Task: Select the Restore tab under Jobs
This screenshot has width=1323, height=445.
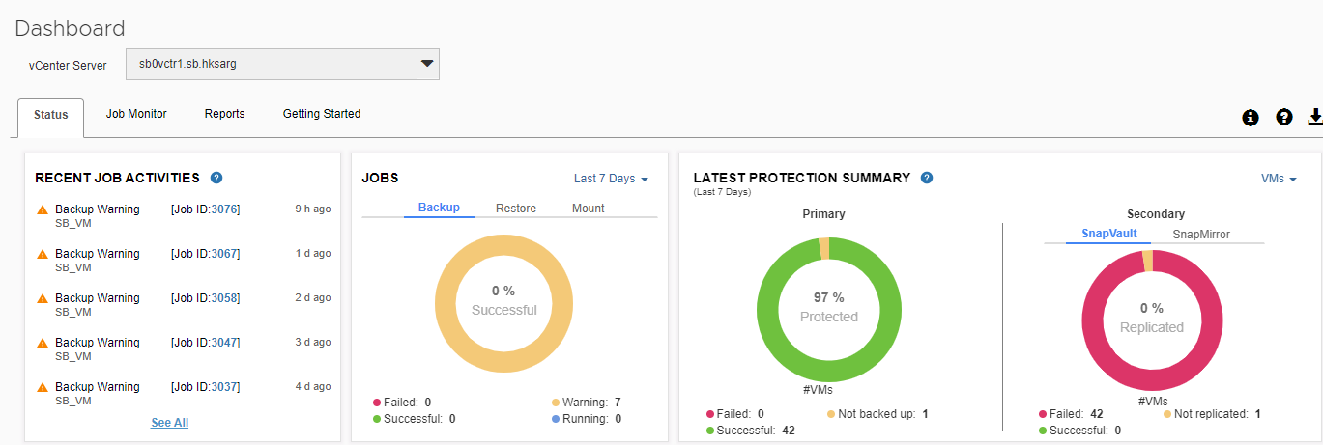Action: click(516, 208)
